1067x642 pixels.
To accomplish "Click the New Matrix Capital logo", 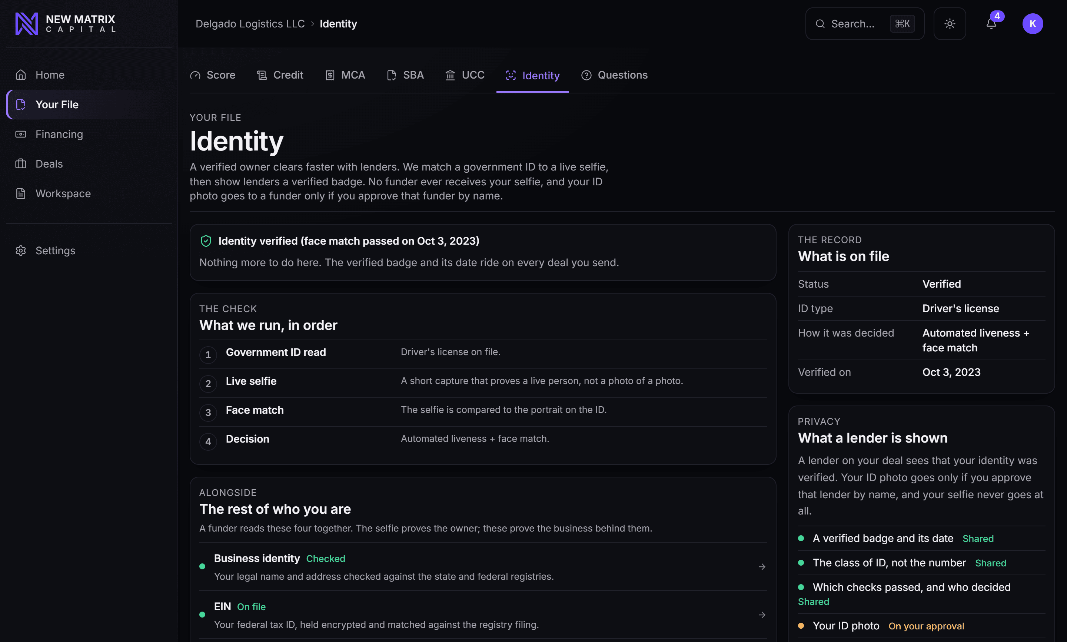I will pyautogui.click(x=65, y=23).
